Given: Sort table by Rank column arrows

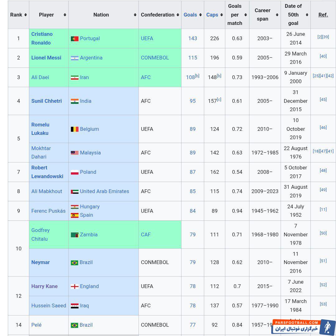Looking at the screenshot, I should (x=26, y=15).
